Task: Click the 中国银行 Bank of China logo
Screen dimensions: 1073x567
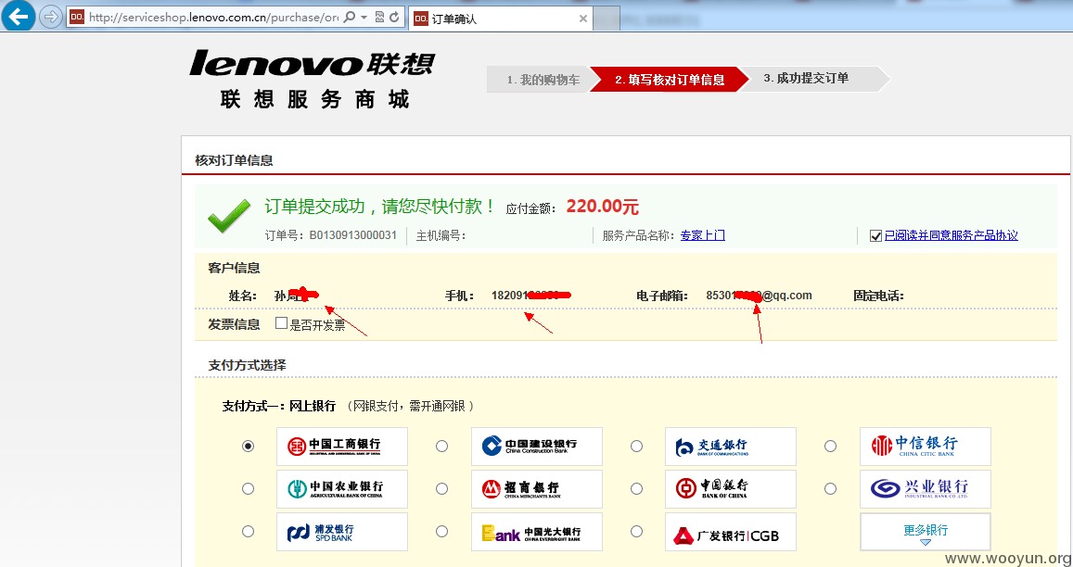Action: (x=731, y=489)
